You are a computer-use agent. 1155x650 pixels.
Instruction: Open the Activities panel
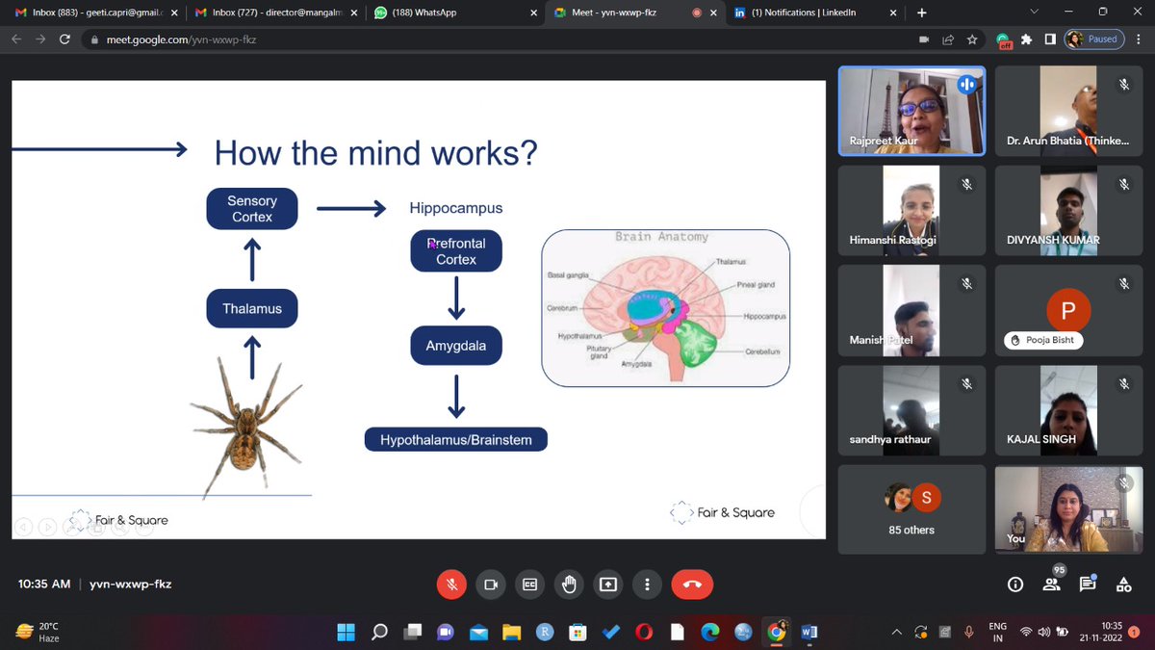point(1123,584)
